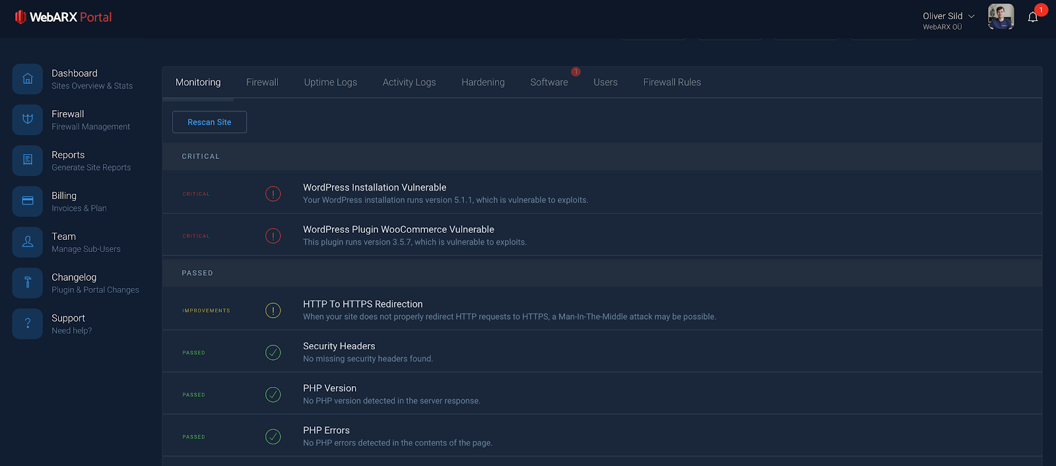Click the passed checkmark for PHP Version

[x=273, y=395]
